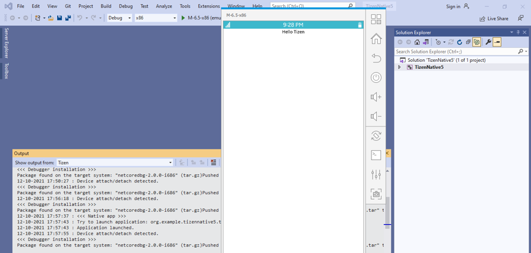The width and height of the screenshot is (531, 253).
Task: Expand the TizenNative5 project node
Action: 399,67
